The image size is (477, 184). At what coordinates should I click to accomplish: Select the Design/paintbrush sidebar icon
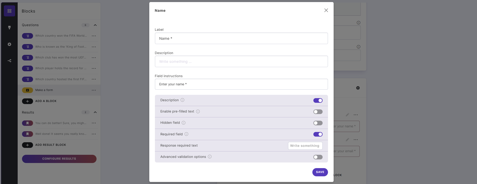click(x=9, y=27)
